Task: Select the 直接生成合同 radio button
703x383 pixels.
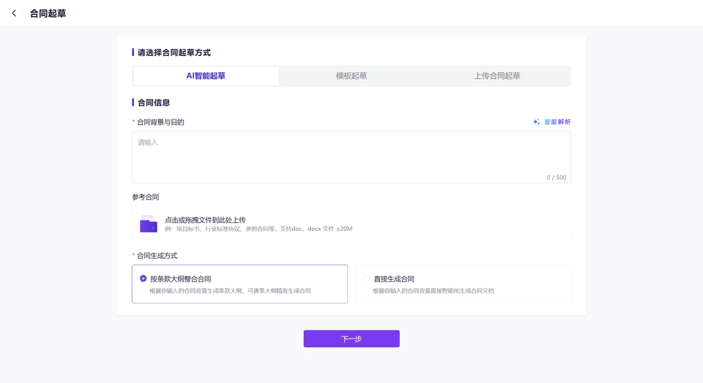Action: (366, 278)
